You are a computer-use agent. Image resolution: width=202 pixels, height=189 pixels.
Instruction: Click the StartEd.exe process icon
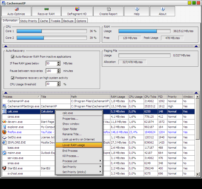pos(4,168)
